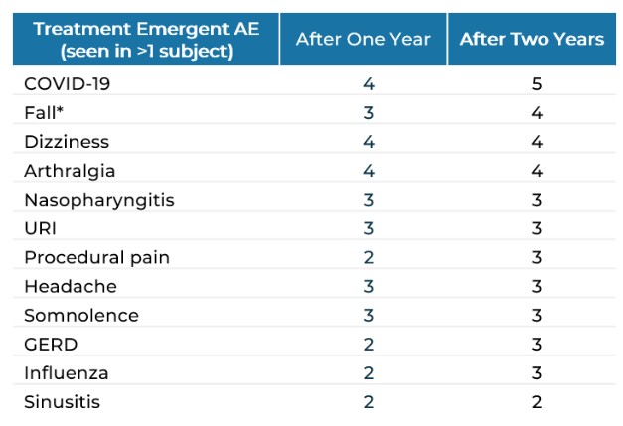The image size is (623, 426).
Task: Click Fall* value under After One Year
Action: pos(369,113)
